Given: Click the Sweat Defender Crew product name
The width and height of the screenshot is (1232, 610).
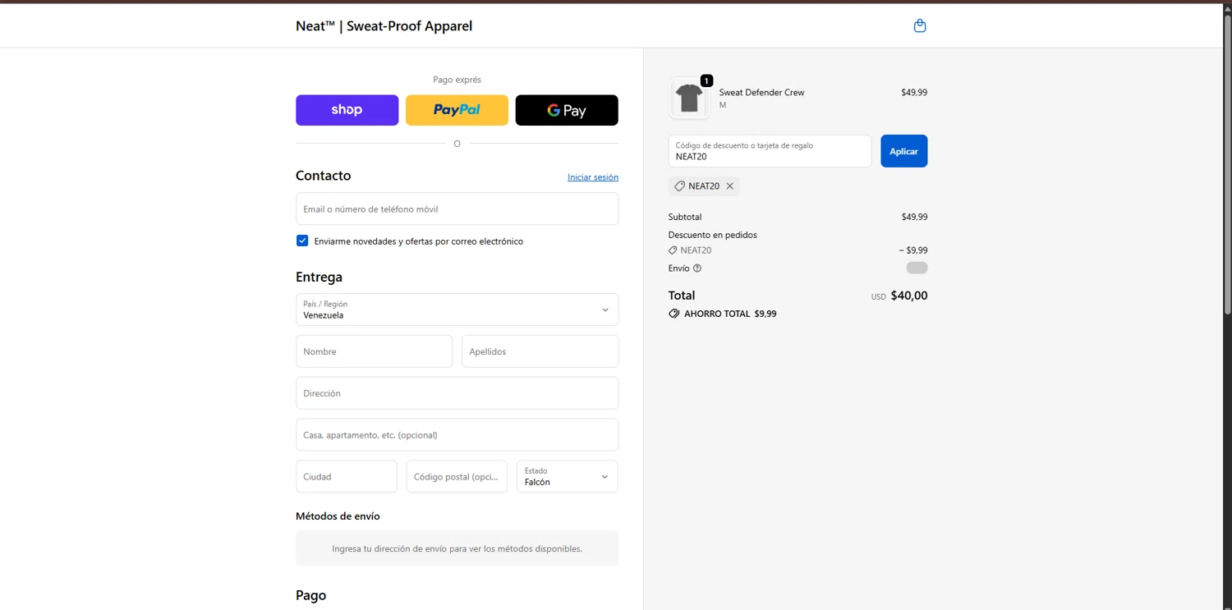Looking at the screenshot, I should 761,93.
